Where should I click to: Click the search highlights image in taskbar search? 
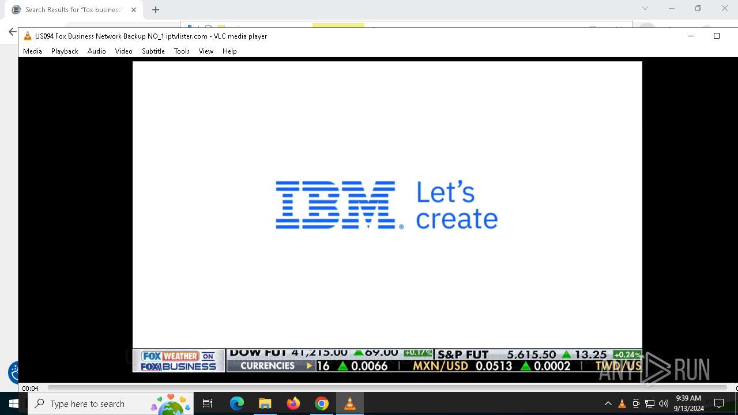171,403
